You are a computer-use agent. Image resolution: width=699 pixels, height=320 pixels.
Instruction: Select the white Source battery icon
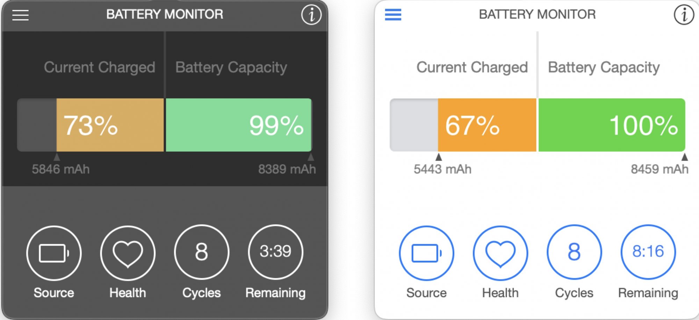pyautogui.click(x=54, y=253)
